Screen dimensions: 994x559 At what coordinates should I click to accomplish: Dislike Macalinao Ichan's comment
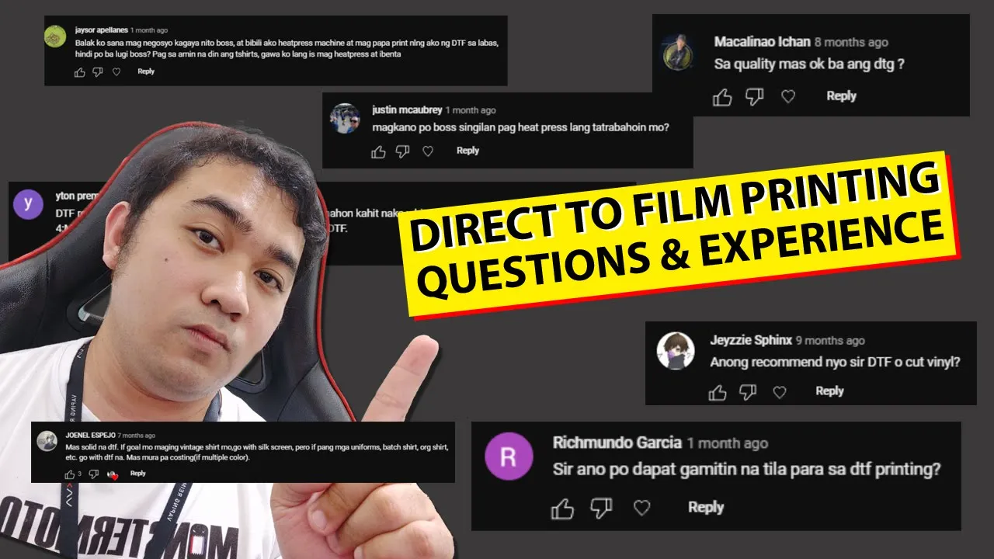[x=755, y=96]
